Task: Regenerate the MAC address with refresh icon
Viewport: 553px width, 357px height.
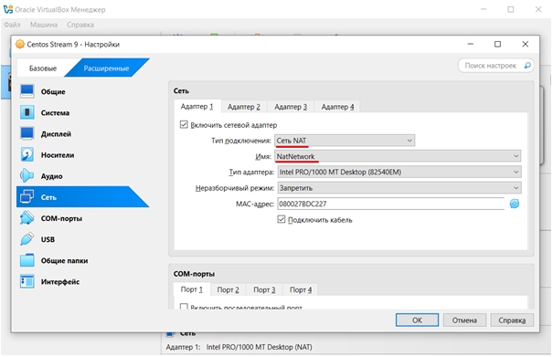Action: [x=515, y=204]
